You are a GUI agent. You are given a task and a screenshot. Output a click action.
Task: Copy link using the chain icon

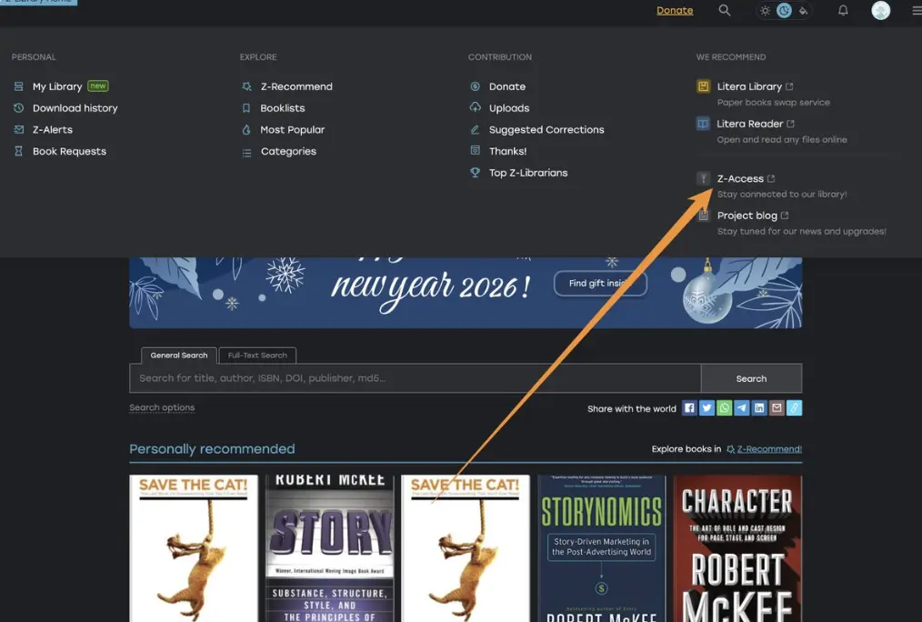794,408
